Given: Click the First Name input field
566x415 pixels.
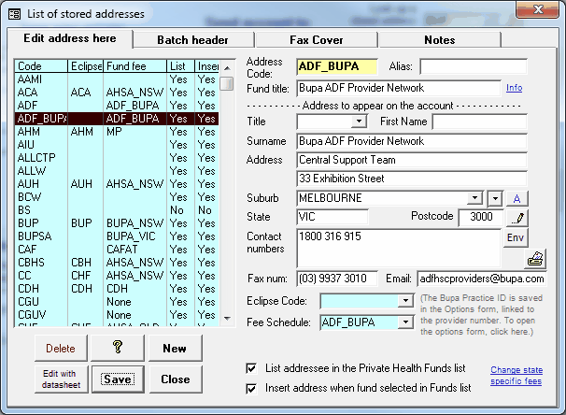Looking at the screenshot, I should (479, 122).
